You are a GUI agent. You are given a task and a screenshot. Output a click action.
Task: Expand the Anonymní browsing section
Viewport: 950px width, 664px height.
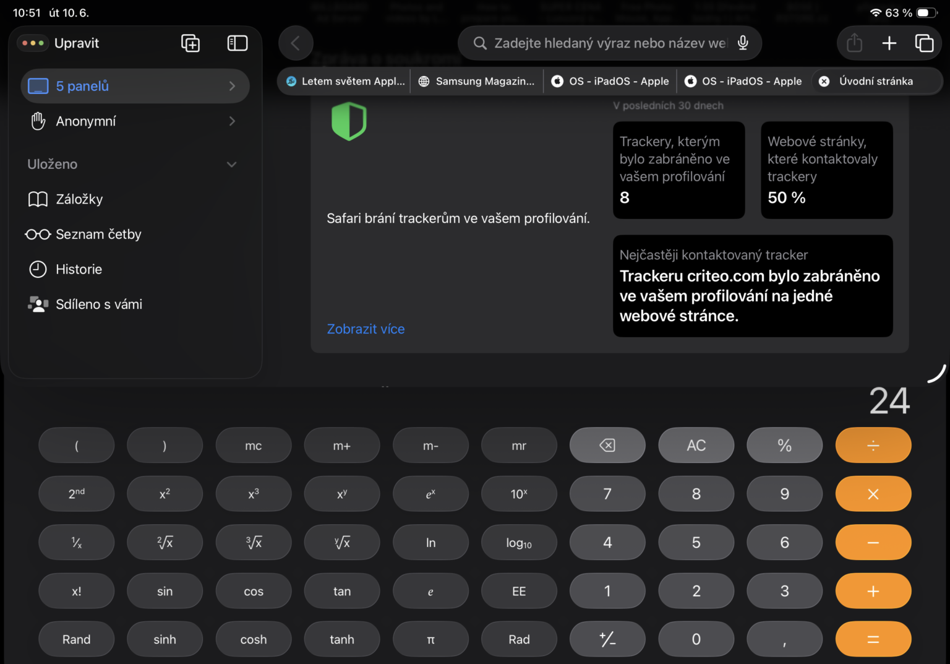(231, 121)
